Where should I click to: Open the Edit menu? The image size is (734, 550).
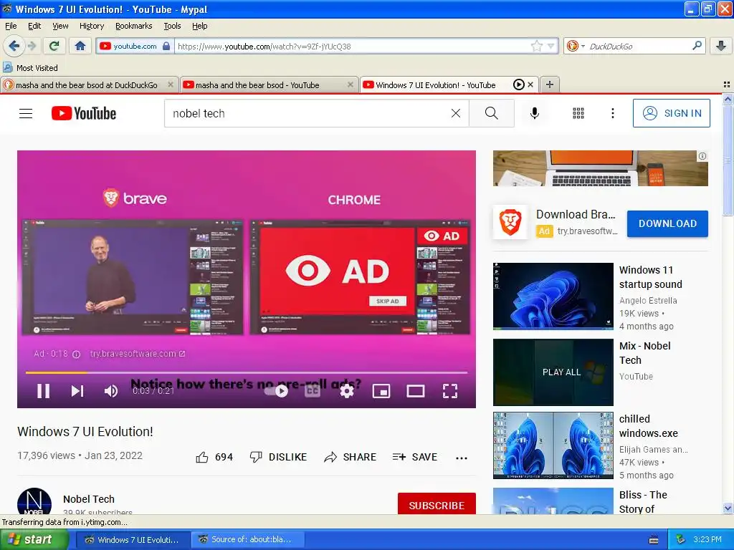34,26
